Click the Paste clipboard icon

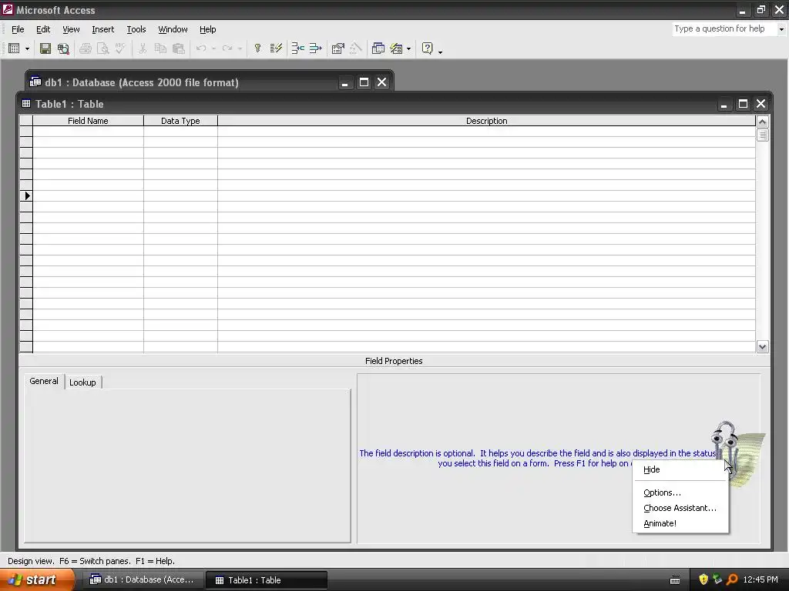click(x=178, y=48)
